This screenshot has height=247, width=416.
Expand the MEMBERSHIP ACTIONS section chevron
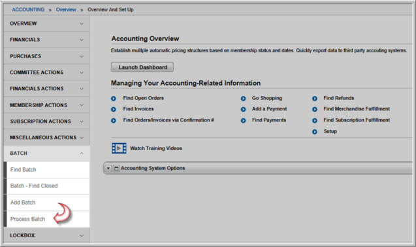(x=82, y=105)
